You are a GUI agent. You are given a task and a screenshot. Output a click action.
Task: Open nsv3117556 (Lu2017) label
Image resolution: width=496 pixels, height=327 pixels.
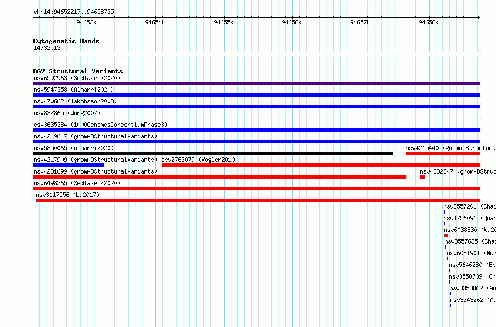[x=67, y=195]
